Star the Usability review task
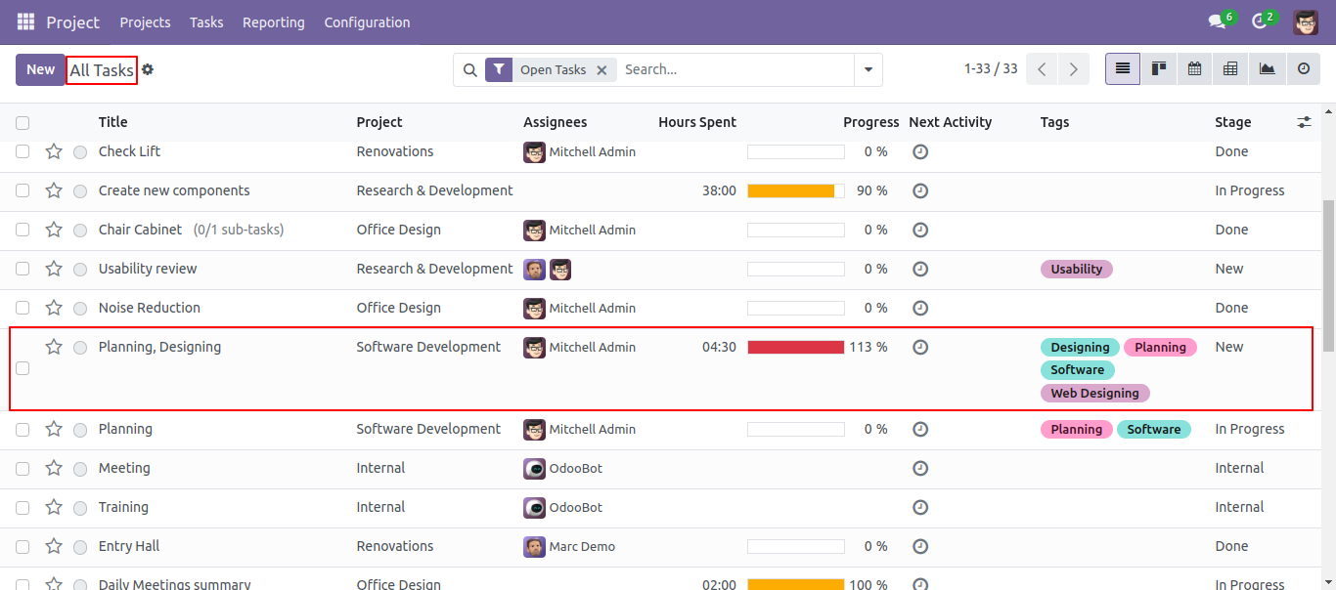 click(x=54, y=269)
